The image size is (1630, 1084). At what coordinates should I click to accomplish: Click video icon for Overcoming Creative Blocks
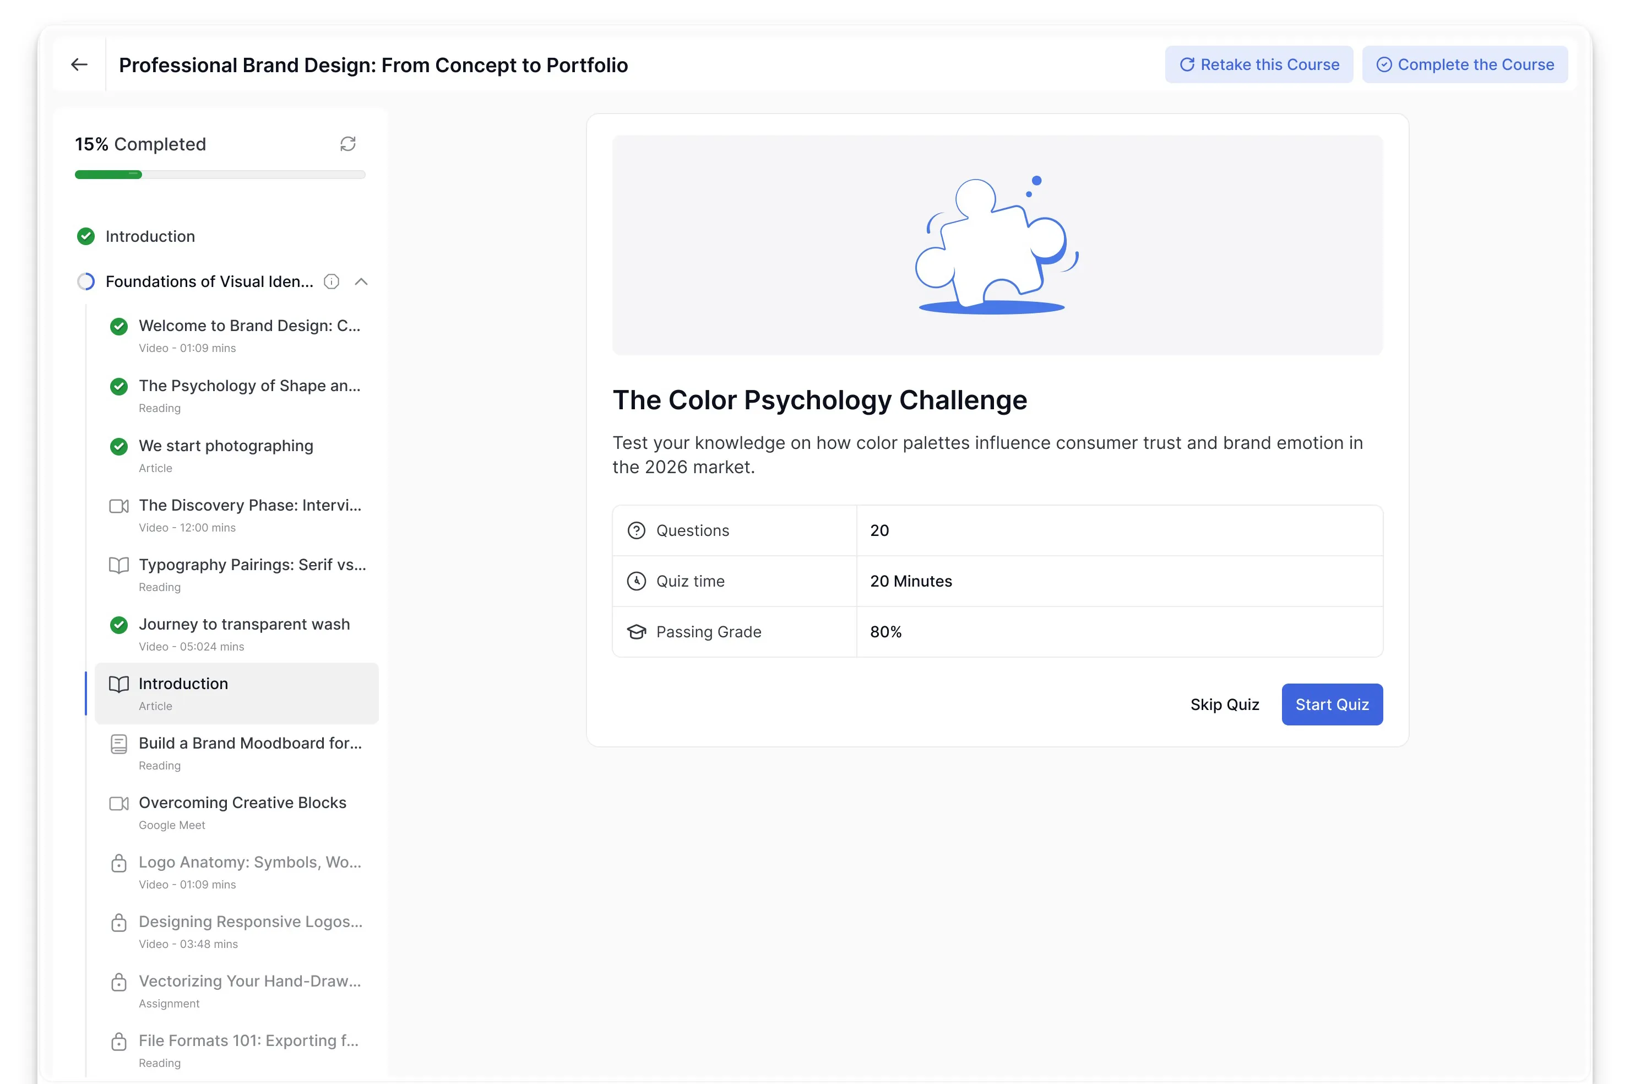[x=119, y=803]
